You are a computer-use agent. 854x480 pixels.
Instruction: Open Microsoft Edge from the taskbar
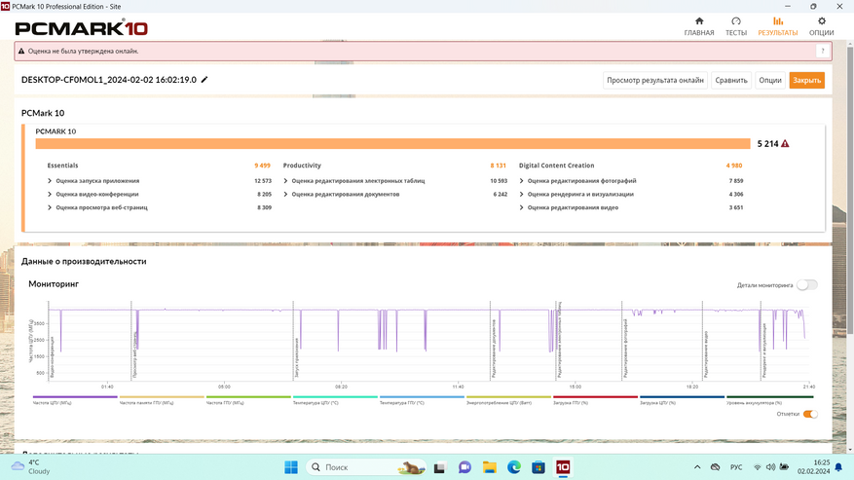(x=513, y=467)
